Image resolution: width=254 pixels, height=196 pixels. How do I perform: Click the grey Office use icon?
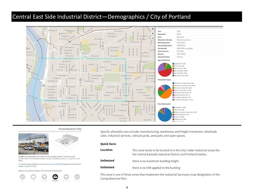pyautogui.click(x=33, y=177)
